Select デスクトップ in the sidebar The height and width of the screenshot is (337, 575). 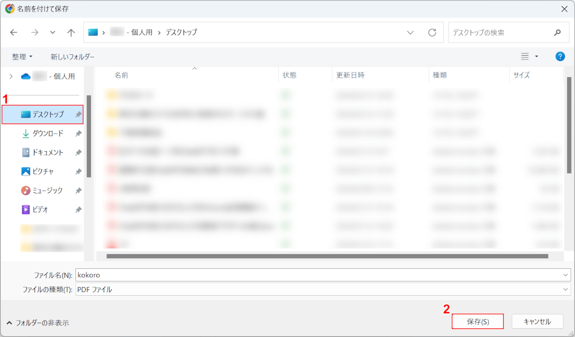[43, 115]
